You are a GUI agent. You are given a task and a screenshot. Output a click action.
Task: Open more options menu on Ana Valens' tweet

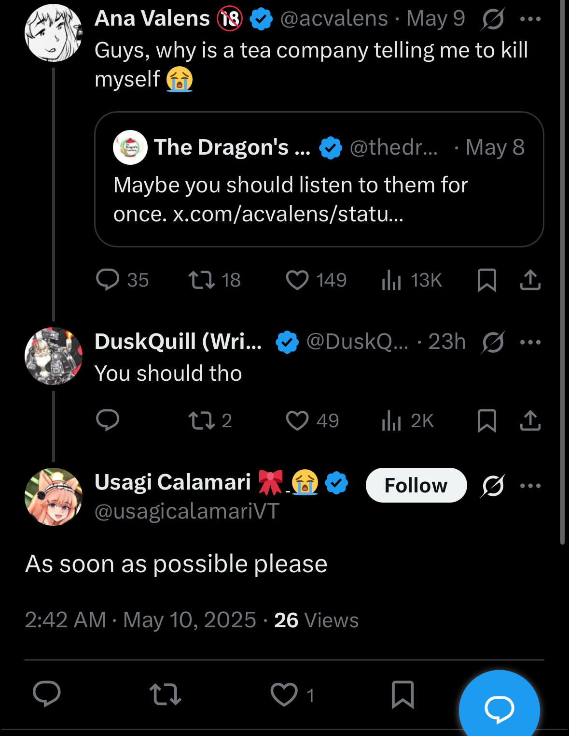coord(530,19)
